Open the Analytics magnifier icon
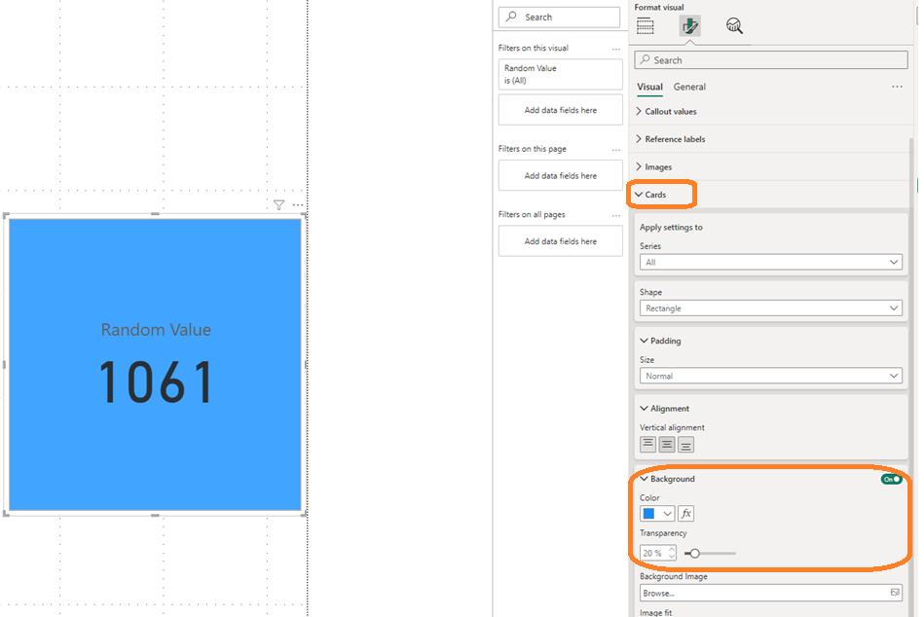The width and height of the screenshot is (924, 617). tap(734, 26)
